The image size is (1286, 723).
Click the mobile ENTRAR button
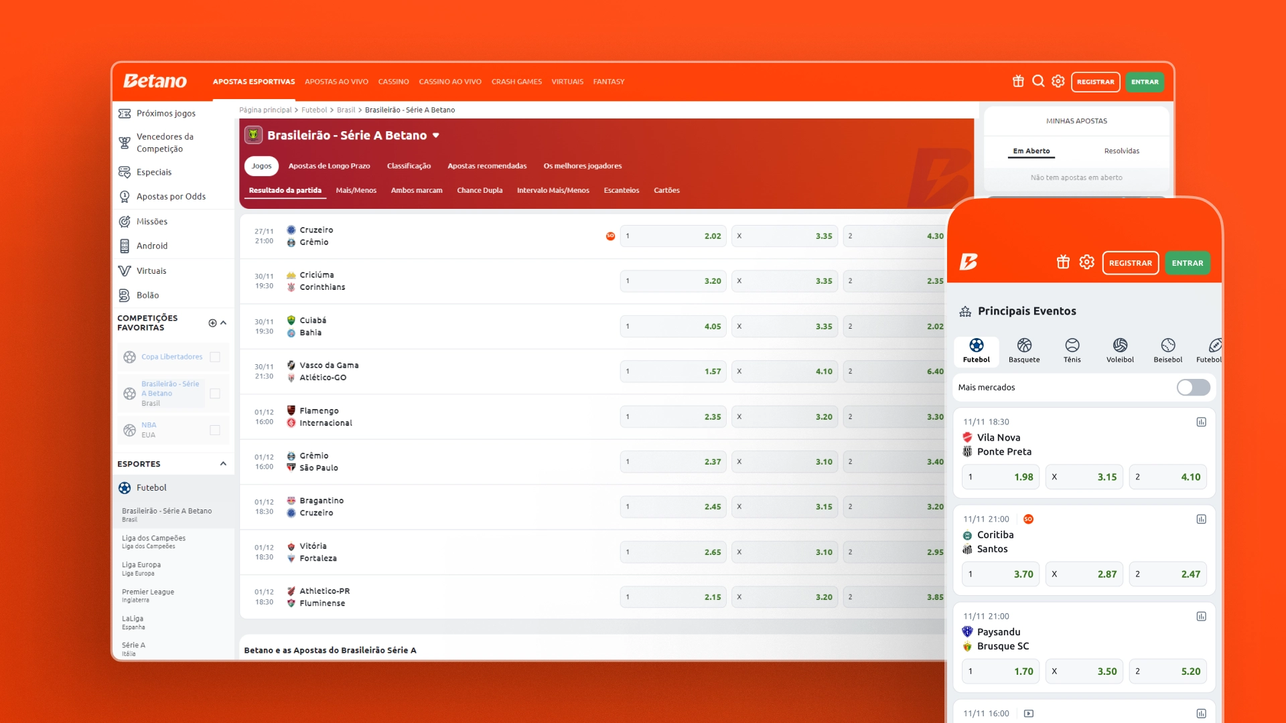(1187, 263)
